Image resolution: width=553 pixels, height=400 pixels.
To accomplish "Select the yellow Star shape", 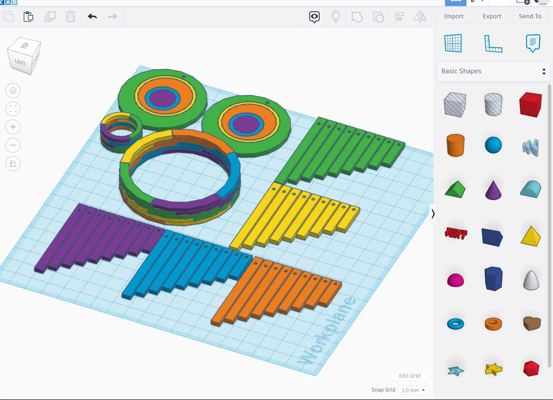I will click(493, 370).
